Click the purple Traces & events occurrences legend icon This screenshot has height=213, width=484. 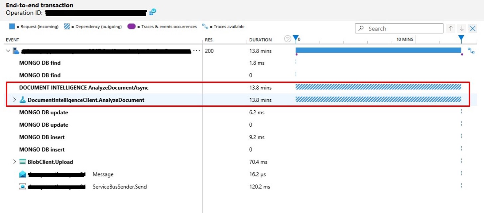click(x=131, y=27)
